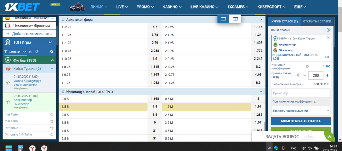Screen dimensions: 342x151
Task: Favorite the 1-й Тайм star
Action: (x=52, y=114)
